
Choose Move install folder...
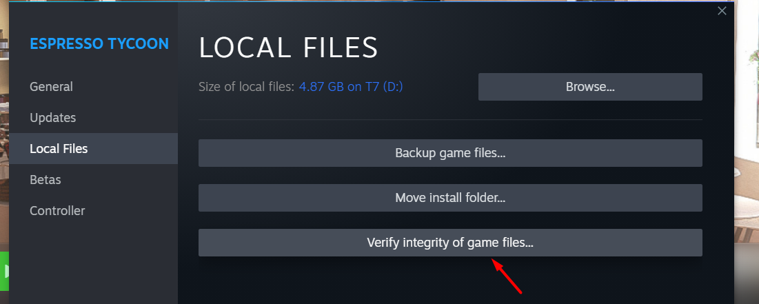450,198
